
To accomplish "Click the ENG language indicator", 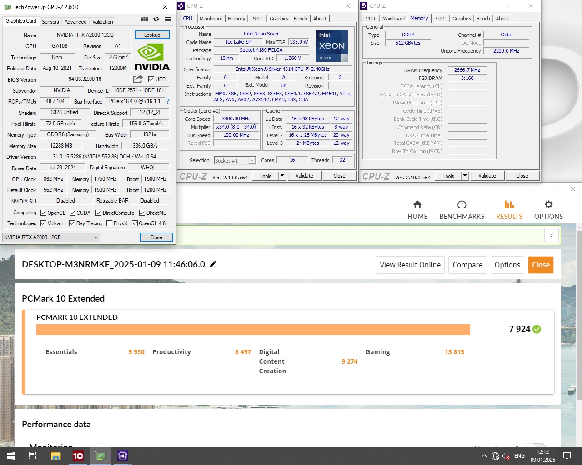I will (519, 456).
